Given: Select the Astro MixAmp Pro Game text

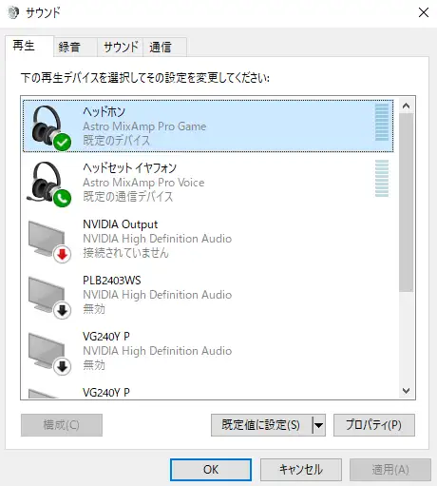Looking at the screenshot, I should click(x=144, y=126).
